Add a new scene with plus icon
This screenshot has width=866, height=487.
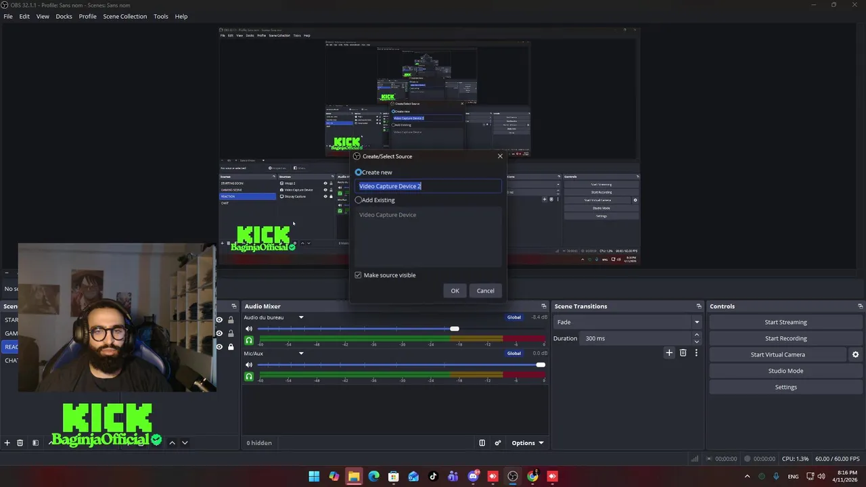click(x=7, y=443)
